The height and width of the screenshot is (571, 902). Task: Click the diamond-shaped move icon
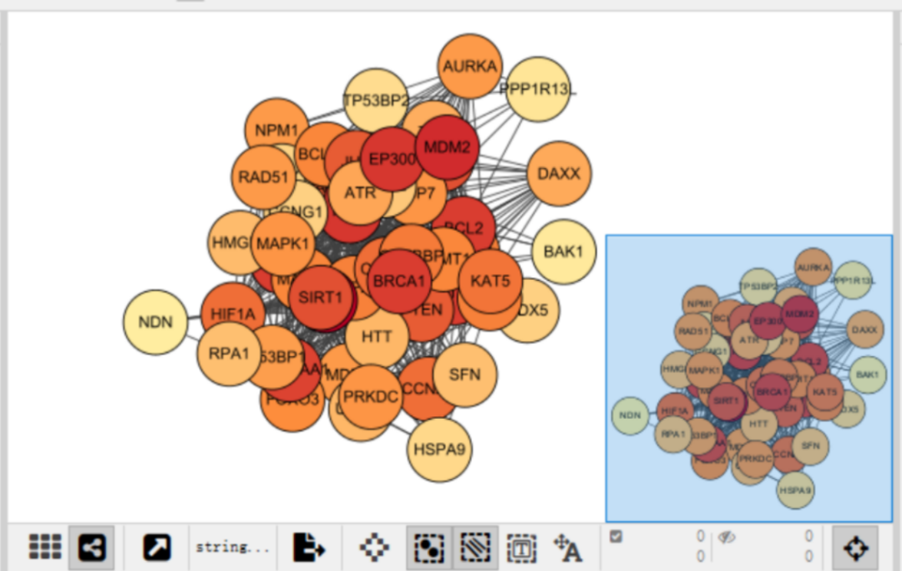(x=374, y=547)
